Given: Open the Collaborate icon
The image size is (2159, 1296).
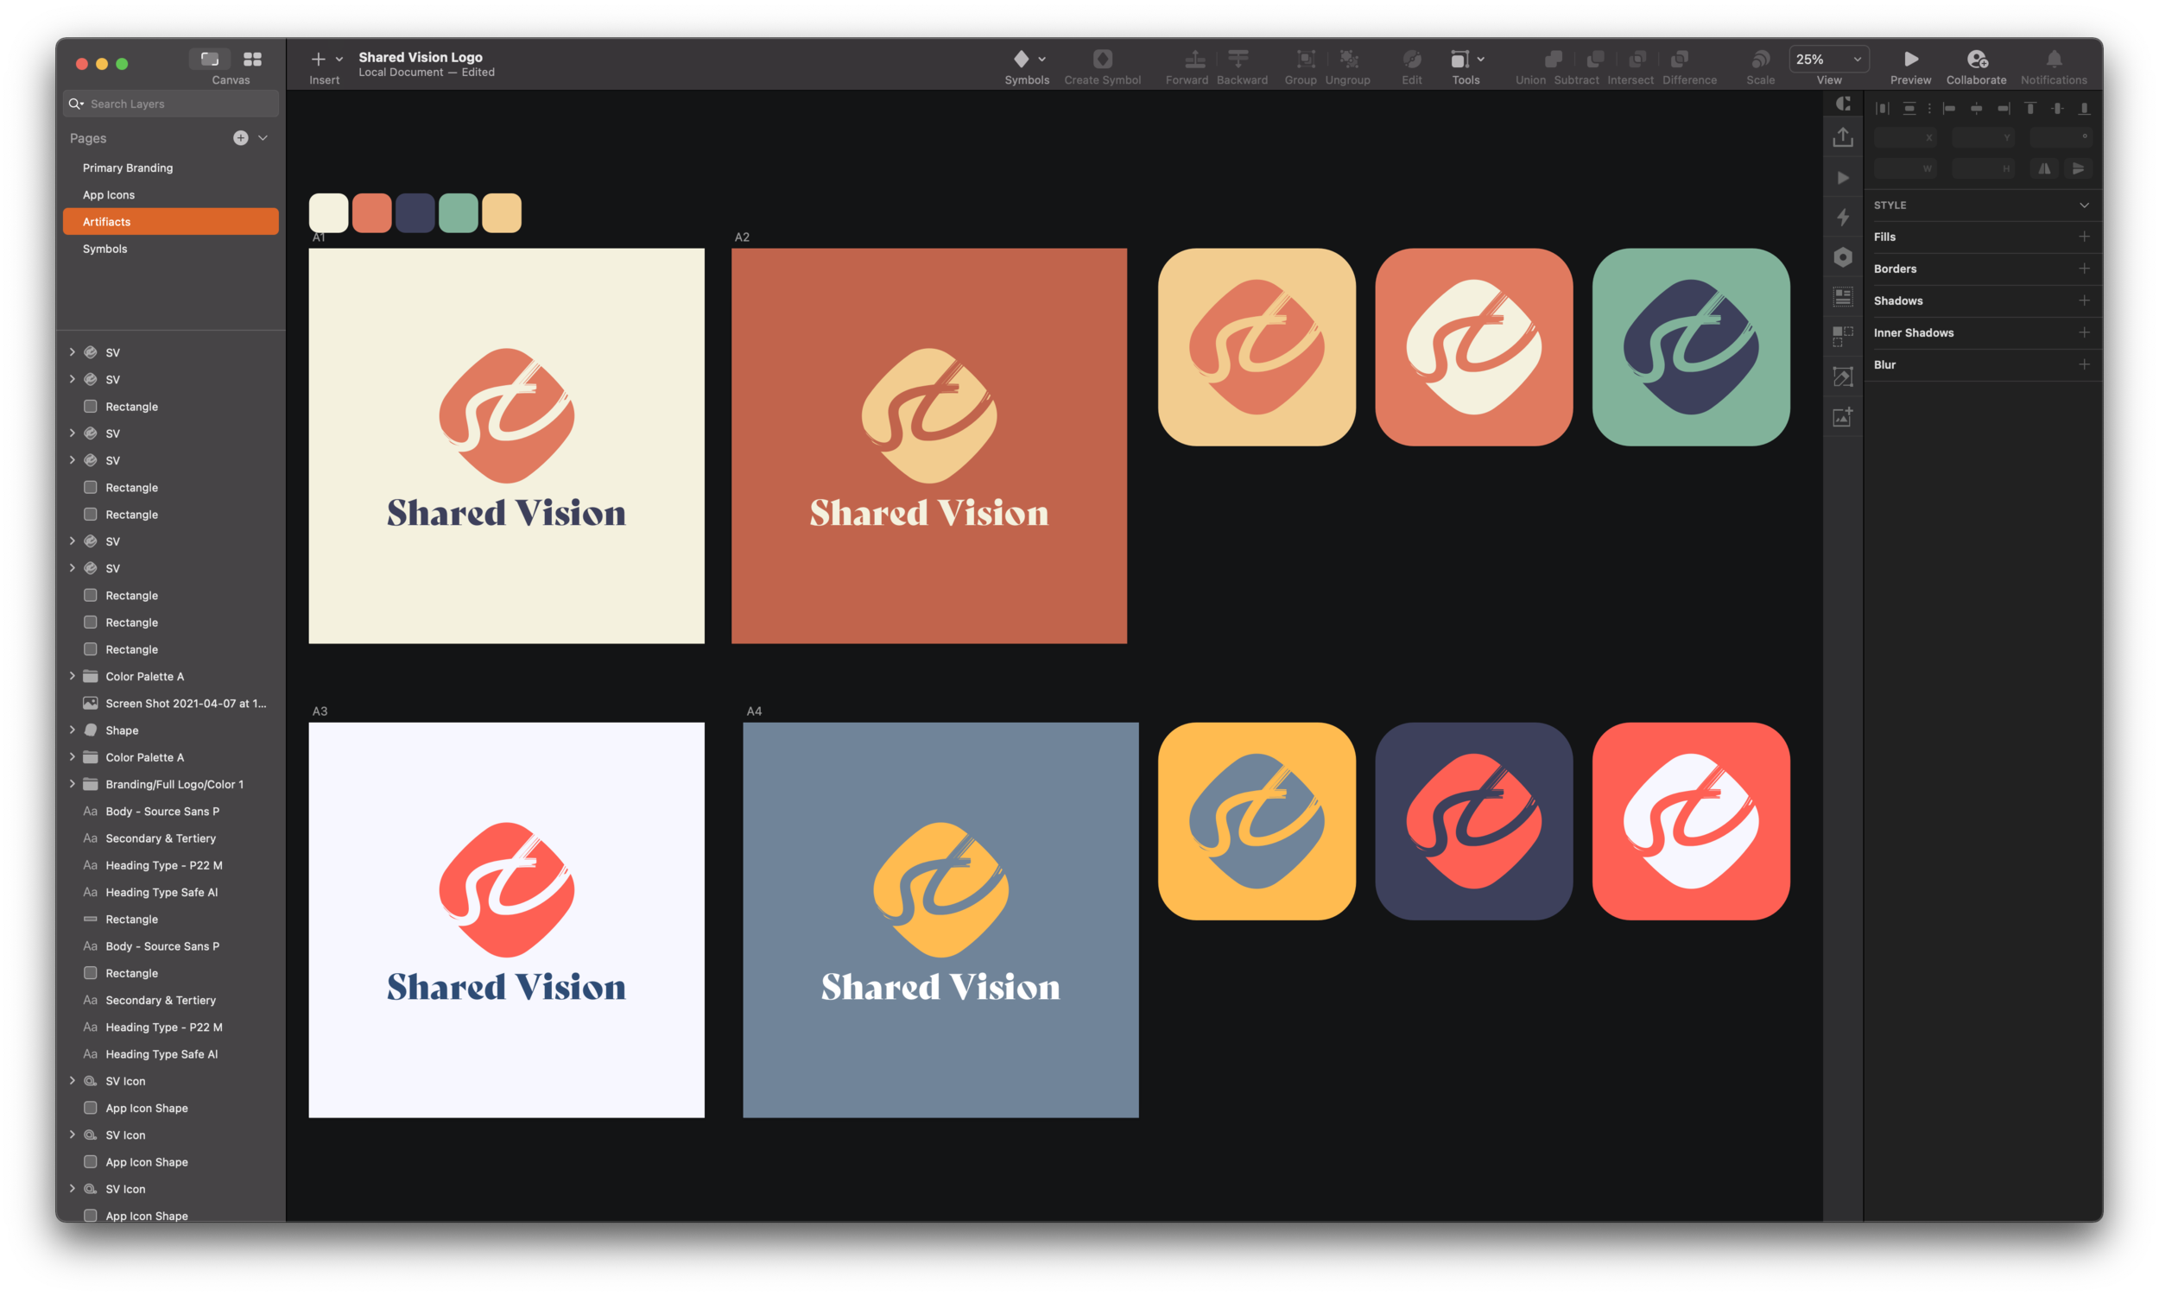Looking at the screenshot, I should click(x=1977, y=59).
